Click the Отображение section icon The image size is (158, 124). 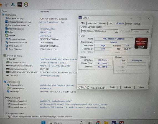point(5,82)
